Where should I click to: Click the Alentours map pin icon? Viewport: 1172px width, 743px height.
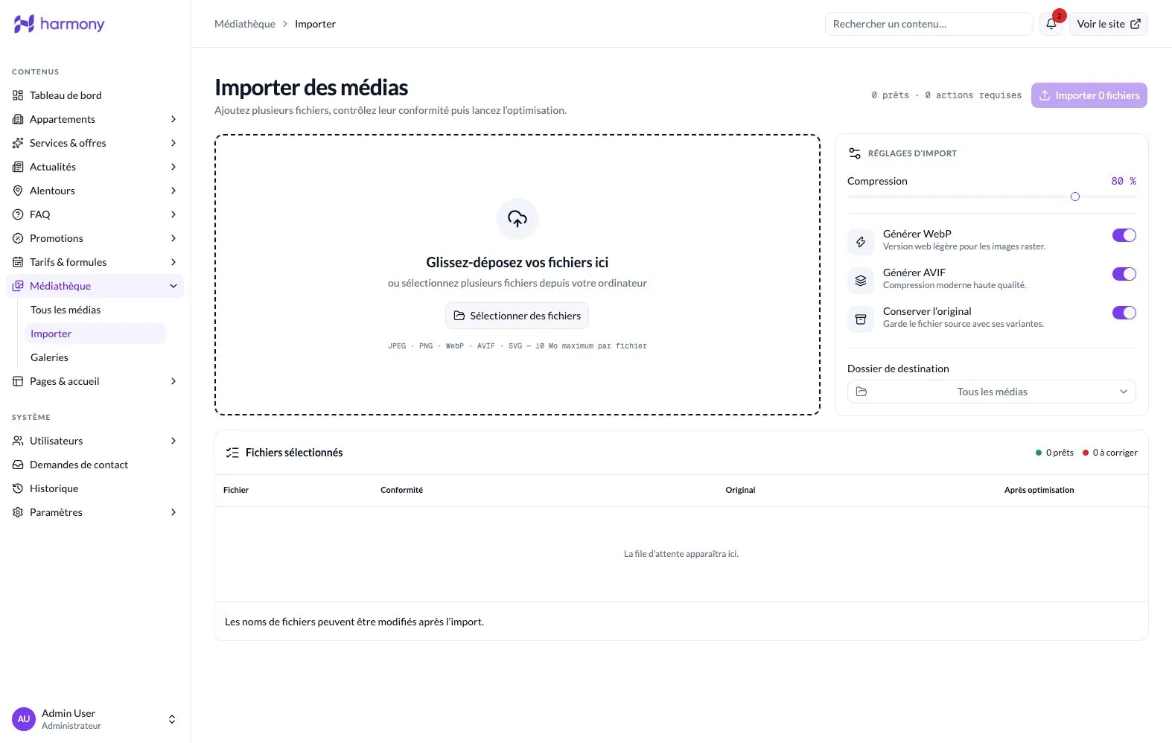(18, 191)
